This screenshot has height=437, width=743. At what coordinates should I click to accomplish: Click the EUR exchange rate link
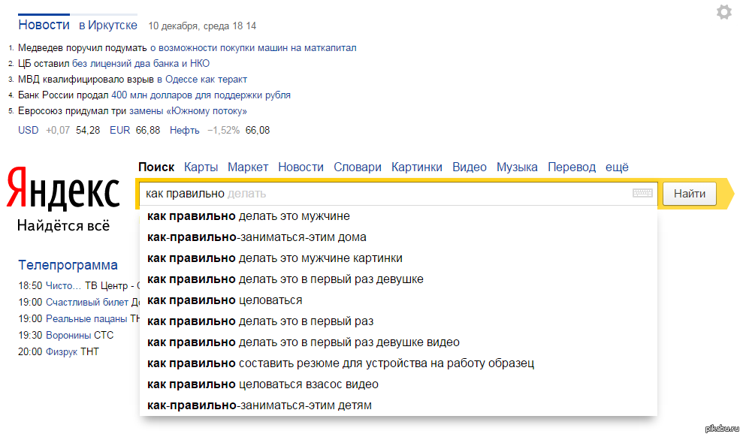(120, 130)
